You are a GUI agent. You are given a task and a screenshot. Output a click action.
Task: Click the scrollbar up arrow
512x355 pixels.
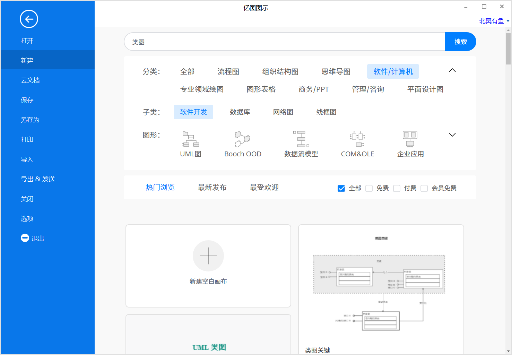[x=508, y=30]
